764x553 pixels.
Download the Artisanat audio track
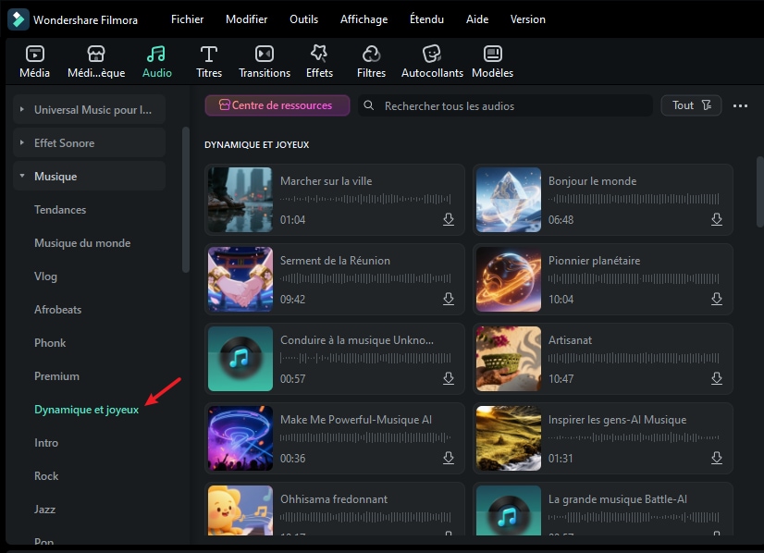pos(717,379)
